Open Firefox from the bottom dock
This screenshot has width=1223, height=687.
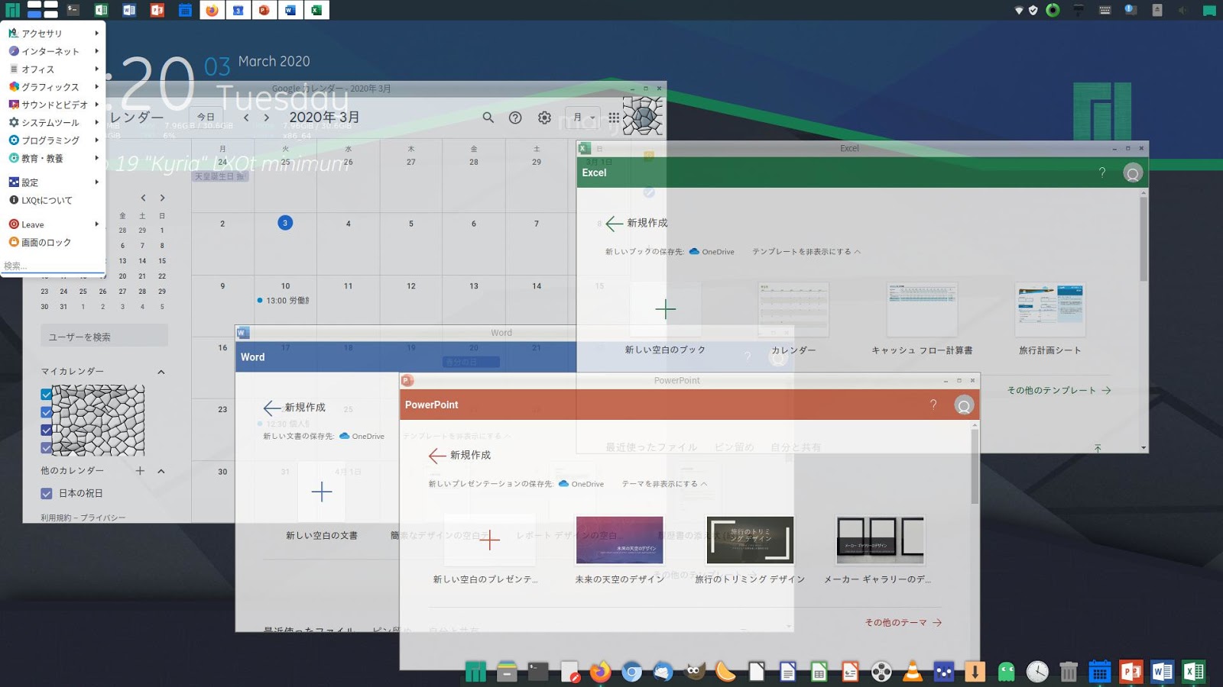pos(601,671)
